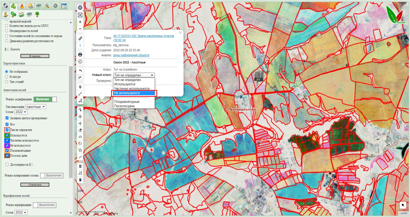Image resolution: width=410 pixels, height=217 pixels.
Task: Select the ruler measurement tool
Action: pyautogui.click(x=80, y=38)
